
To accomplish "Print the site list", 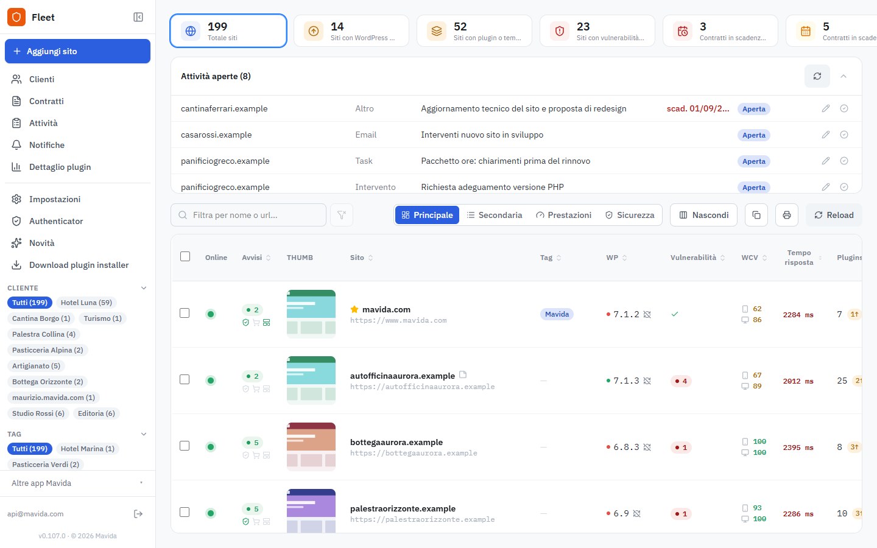I will coord(787,215).
